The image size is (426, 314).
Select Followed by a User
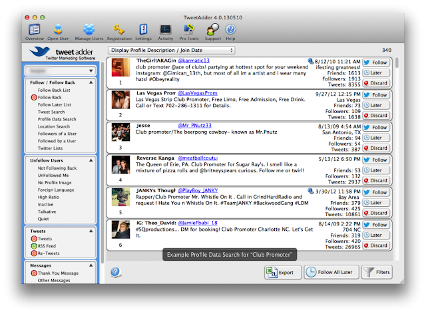(x=57, y=141)
